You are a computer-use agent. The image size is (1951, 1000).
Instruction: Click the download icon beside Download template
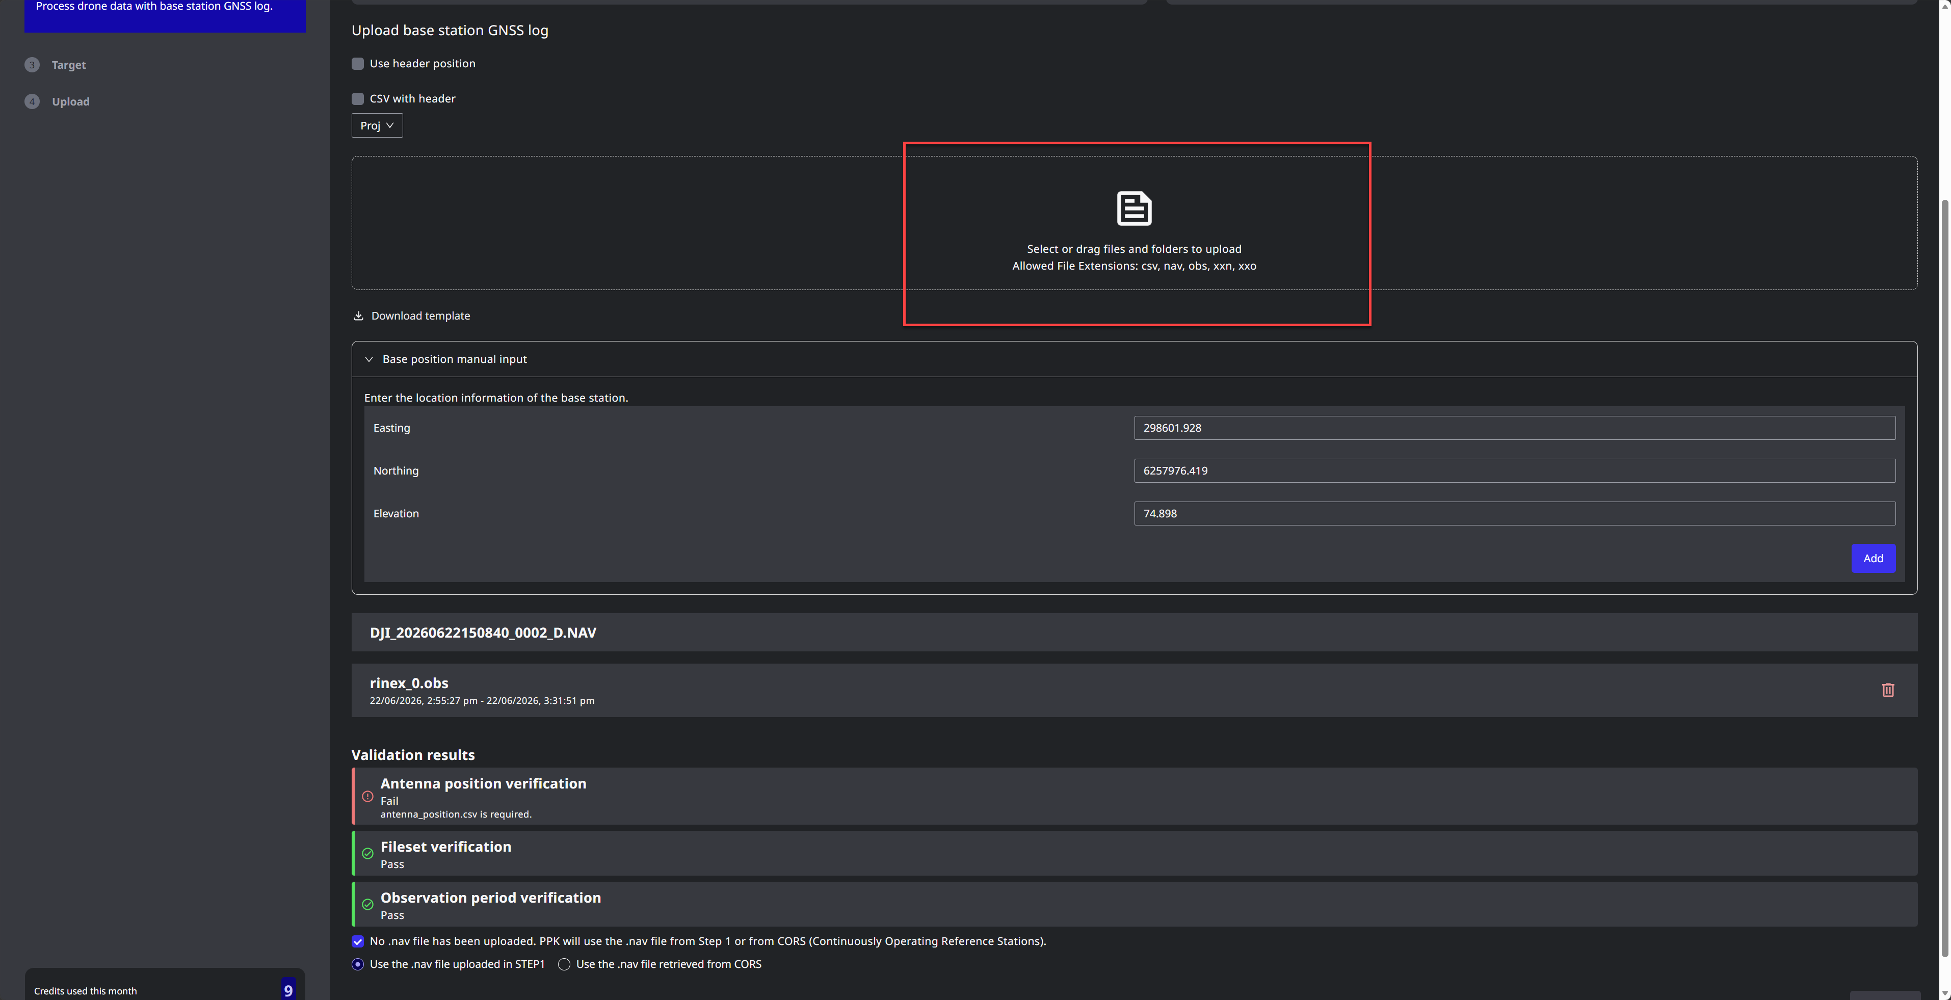coord(358,316)
